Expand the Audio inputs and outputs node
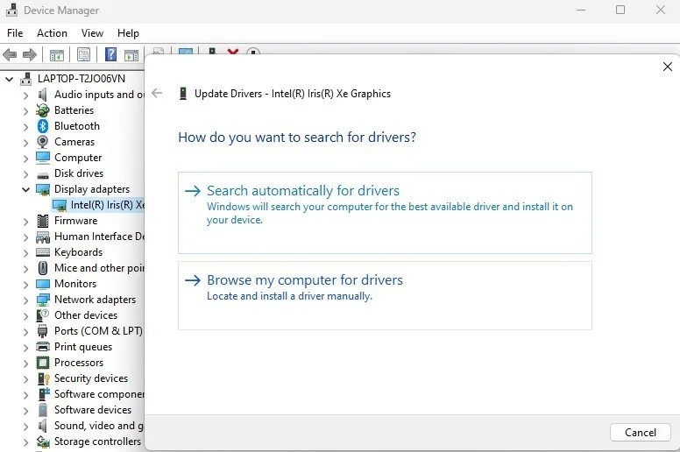 (x=25, y=95)
